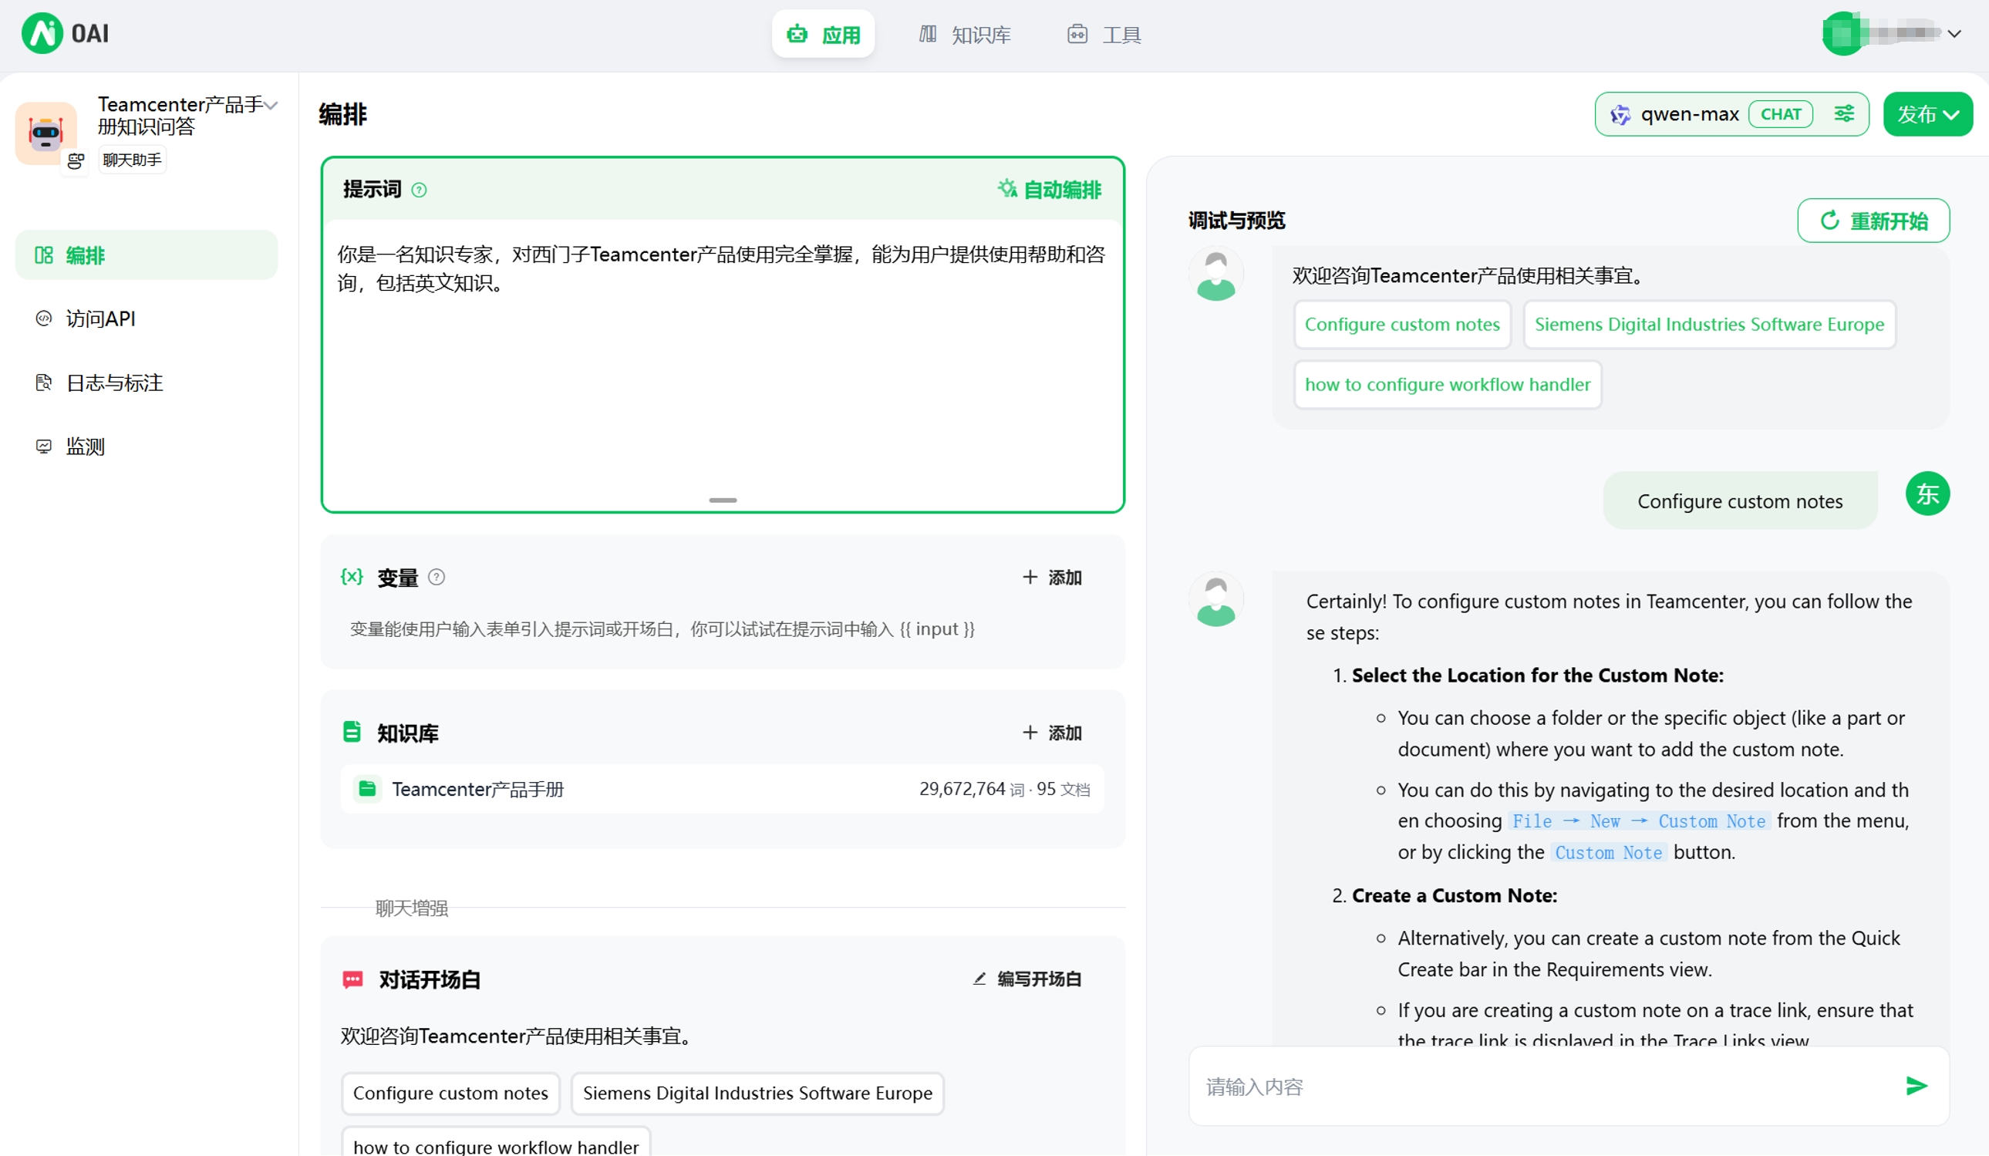The height and width of the screenshot is (1156, 1989).
Task: Click the 监测 monitor icon
Action: click(44, 447)
